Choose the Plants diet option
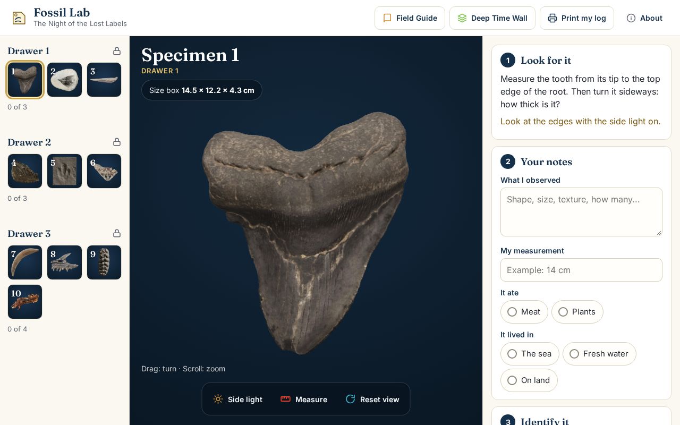 577,312
